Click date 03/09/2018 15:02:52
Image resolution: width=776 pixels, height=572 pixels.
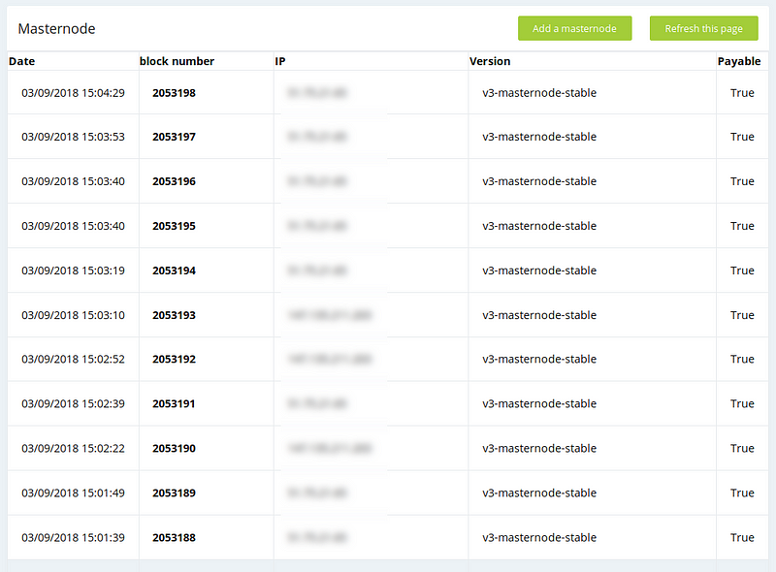[x=74, y=360]
